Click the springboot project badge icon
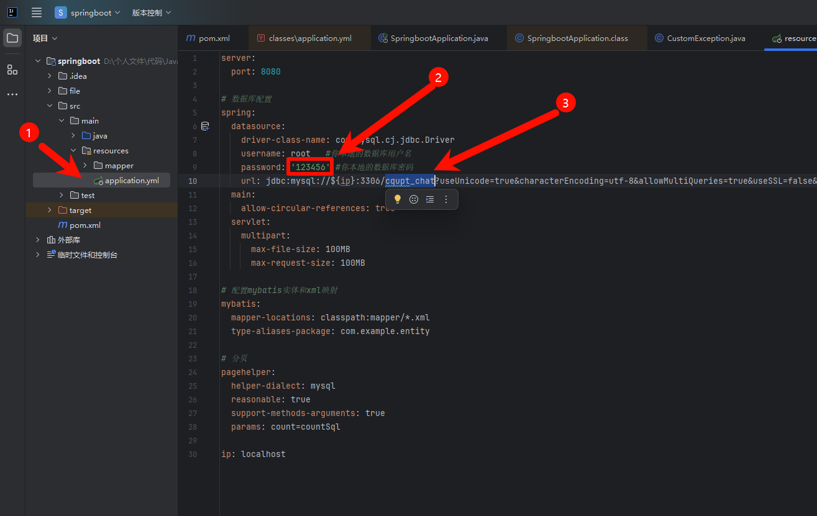The height and width of the screenshot is (516, 817). tap(60, 12)
